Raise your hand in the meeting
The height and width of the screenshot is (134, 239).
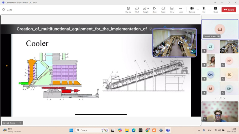coord(155,10)
